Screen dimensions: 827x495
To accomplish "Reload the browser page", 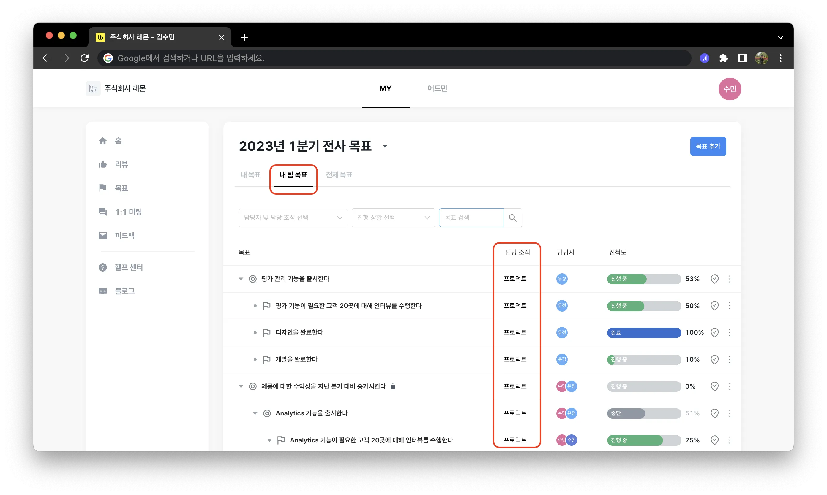I will point(84,58).
